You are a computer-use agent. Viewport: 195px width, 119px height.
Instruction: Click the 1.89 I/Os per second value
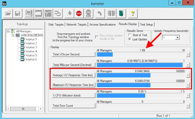142,50
